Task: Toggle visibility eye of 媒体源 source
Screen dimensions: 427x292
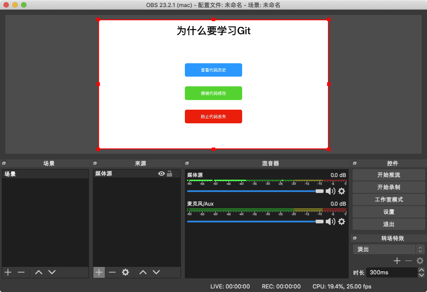Action: (162, 174)
